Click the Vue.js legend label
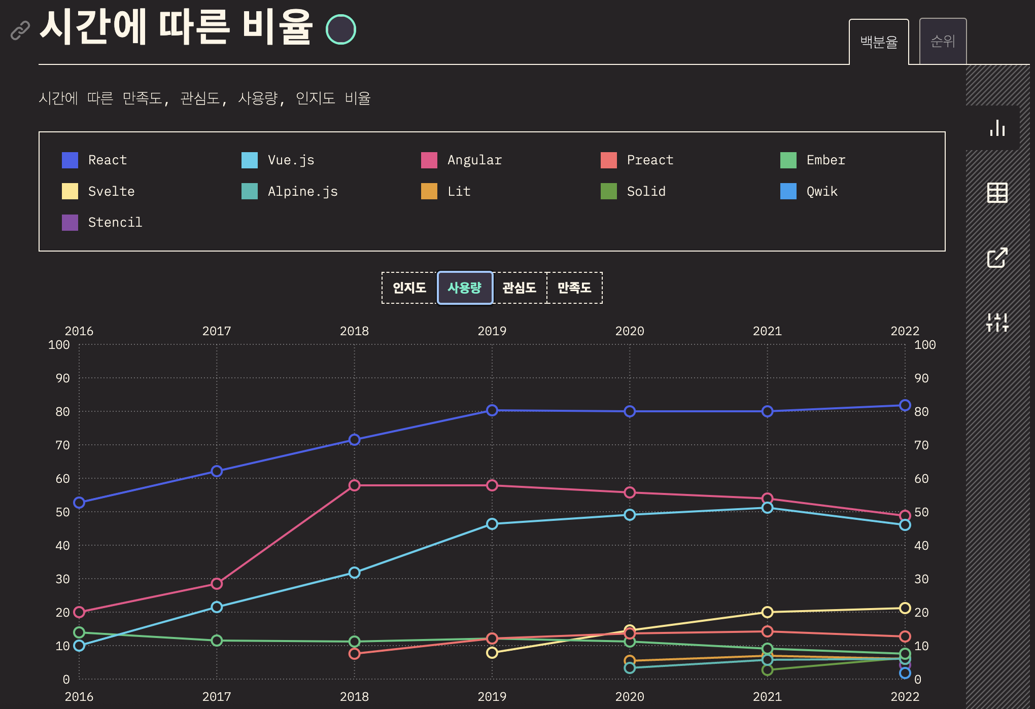 (291, 160)
